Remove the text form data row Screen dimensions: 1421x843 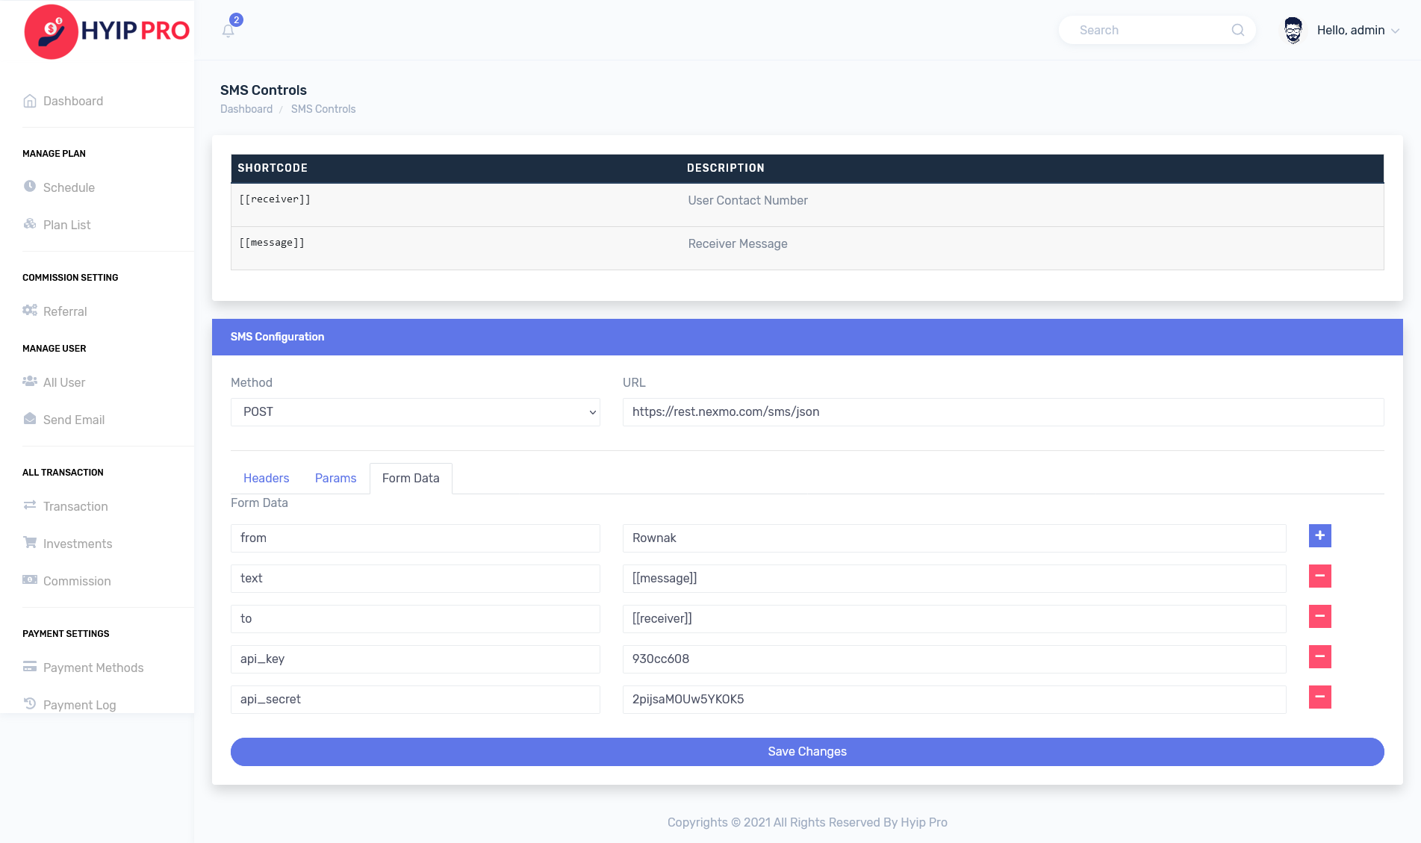point(1319,576)
